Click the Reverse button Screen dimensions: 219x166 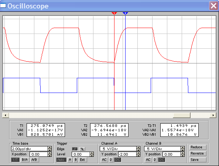point(198,153)
